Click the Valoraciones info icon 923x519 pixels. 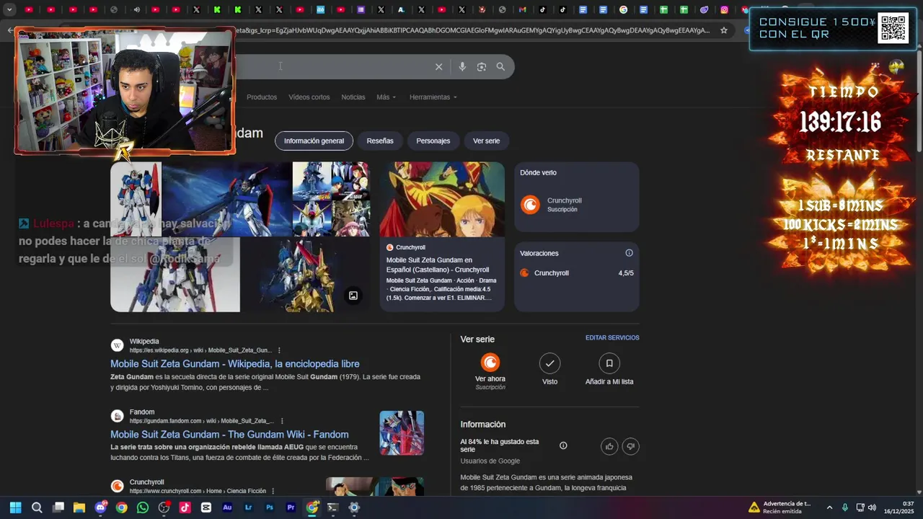coord(629,253)
